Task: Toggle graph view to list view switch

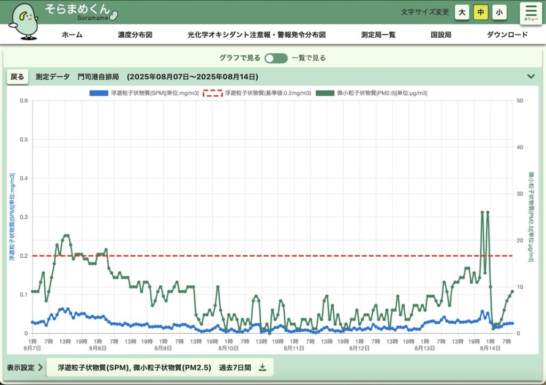Action: pos(276,58)
